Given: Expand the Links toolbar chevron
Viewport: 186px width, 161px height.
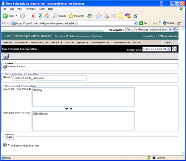Looking at the screenshot, I should [x=160, y=22].
